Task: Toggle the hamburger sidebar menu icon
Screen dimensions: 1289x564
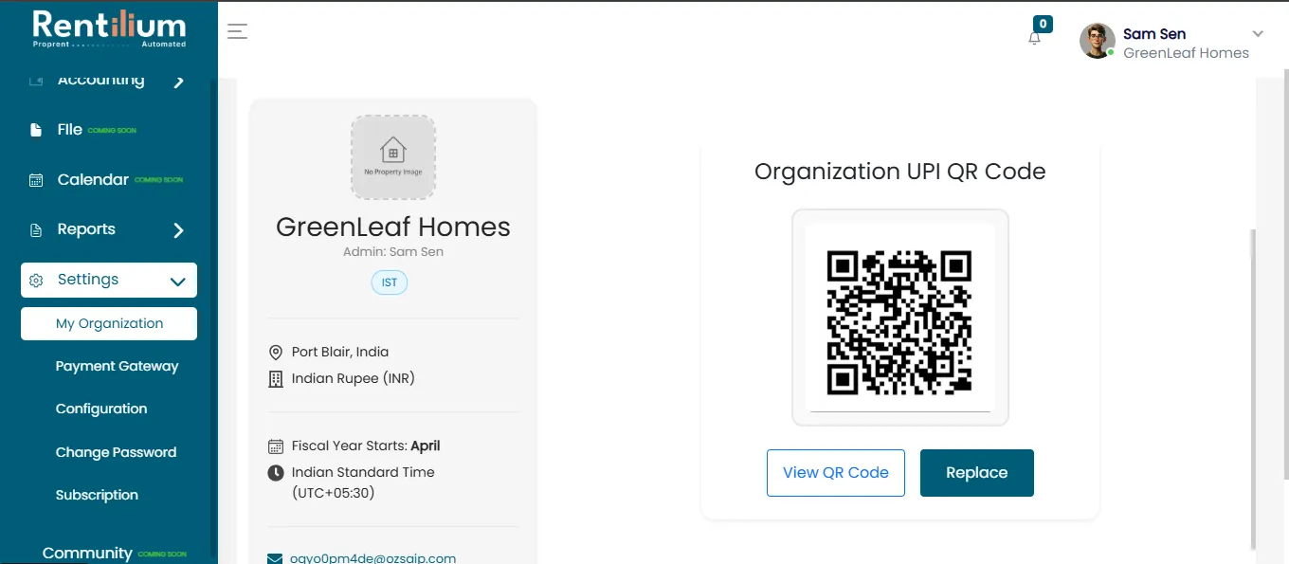Action: pos(238,31)
